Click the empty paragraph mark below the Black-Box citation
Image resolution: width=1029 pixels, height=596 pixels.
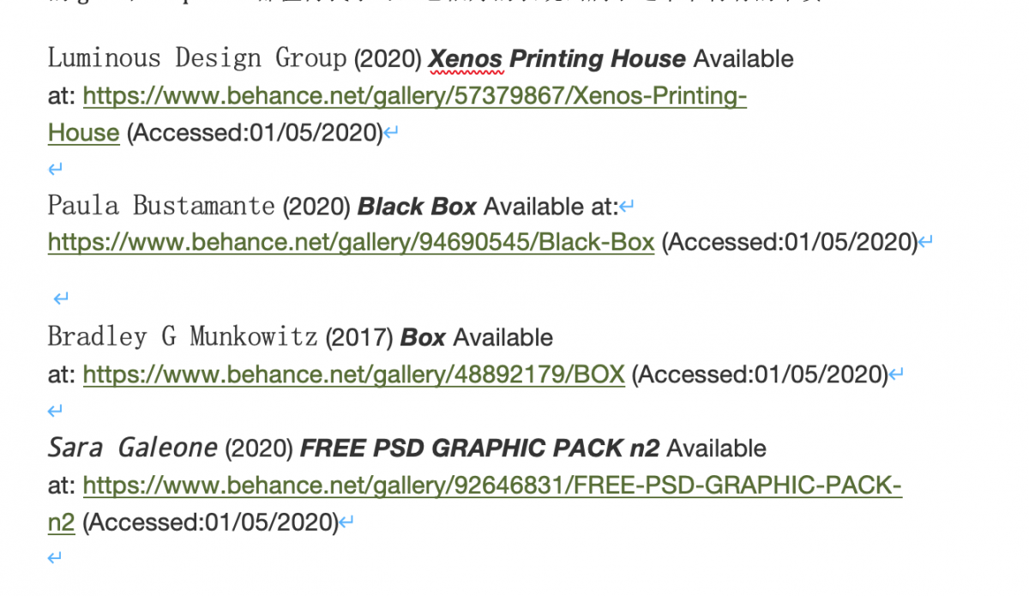pos(61,298)
